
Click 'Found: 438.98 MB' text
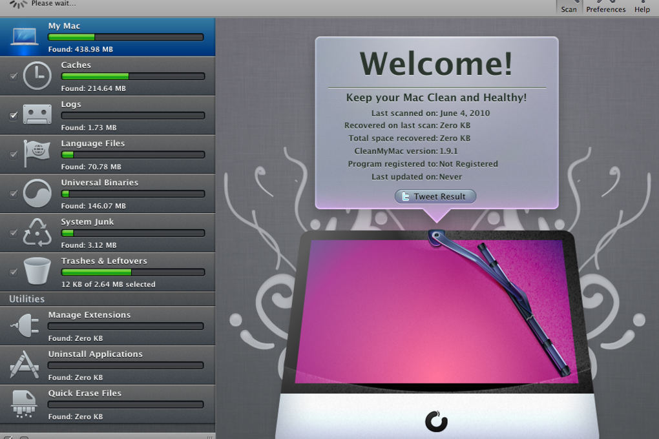pos(81,49)
